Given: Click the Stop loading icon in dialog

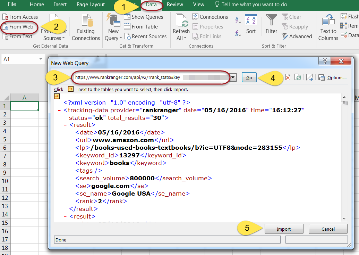Looking at the screenshot, I should (x=288, y=77).
